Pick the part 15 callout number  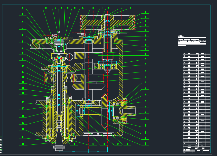tap(23, 93)
